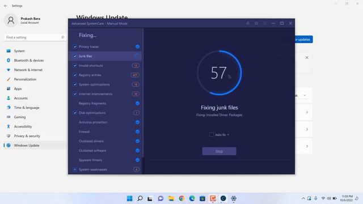
Task: Click the Firewall completed checkmark
Action: pyautogui.click(x=137, y=131)
